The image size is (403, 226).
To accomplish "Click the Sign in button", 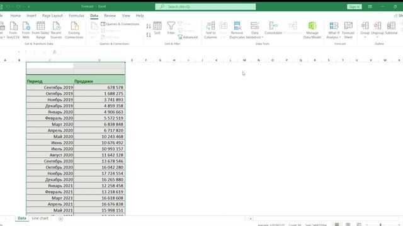I will (x=354, y=7).
